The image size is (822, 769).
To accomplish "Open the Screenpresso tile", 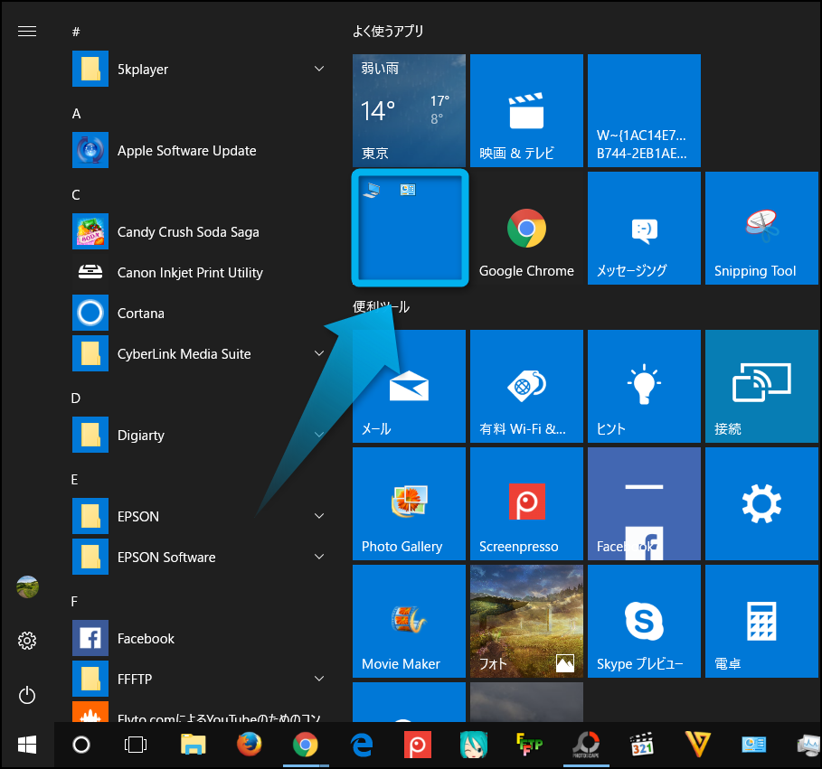I will tap(526, 503).
